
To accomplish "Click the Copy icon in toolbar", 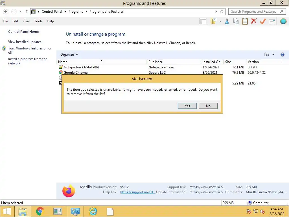I will tap(236, 21).
